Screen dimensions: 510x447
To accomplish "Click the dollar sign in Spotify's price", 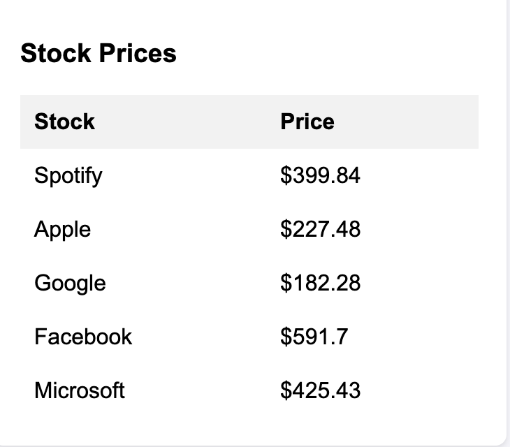I will point(285,175).
